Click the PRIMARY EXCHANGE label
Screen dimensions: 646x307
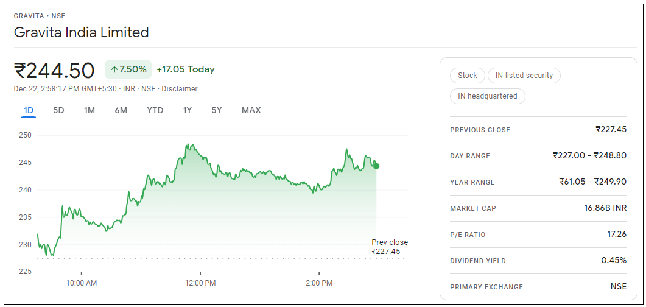tap(486, 288)
